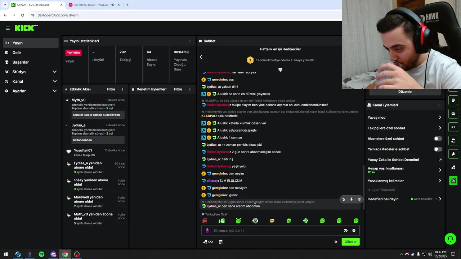The image size is (461, 259).
Task: Click the Gönder send button
Action: click(350, 242)
